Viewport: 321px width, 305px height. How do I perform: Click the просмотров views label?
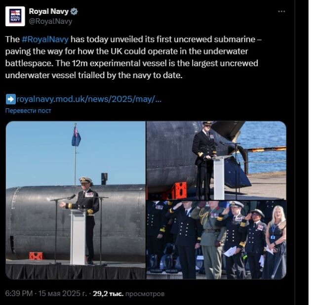click(x=145, y=294)
